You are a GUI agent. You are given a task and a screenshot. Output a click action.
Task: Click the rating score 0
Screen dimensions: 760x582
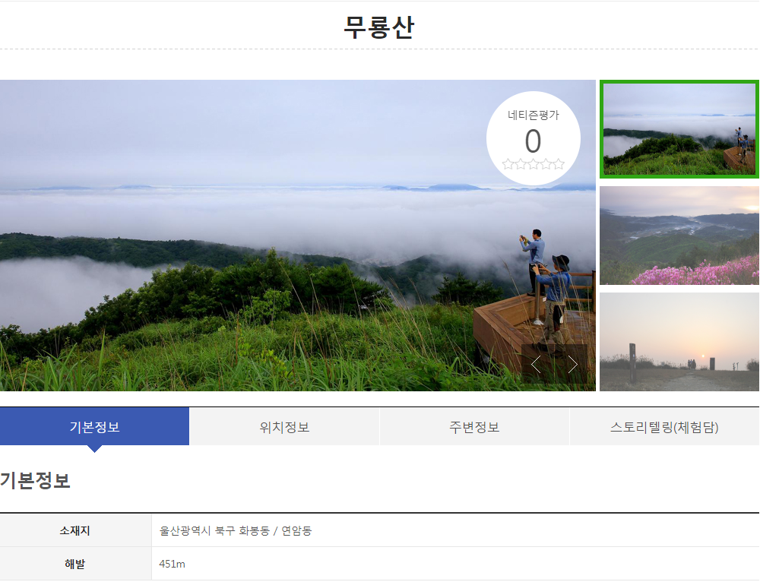[534, 141]
